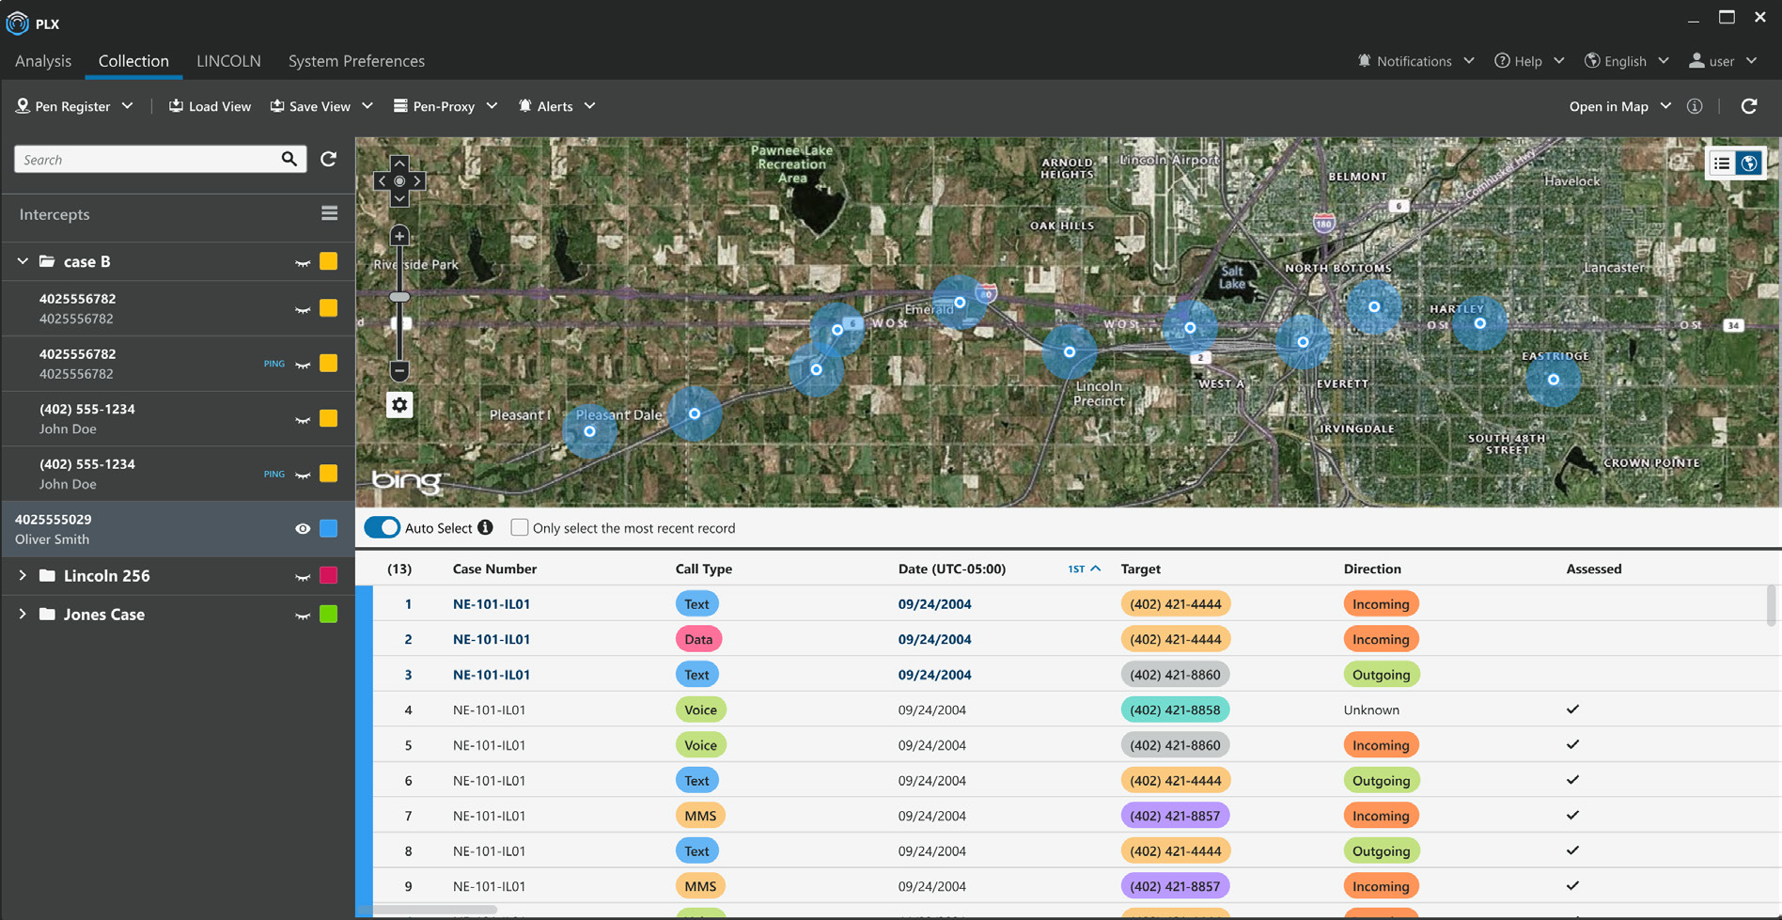Switch to list view icon on map
This screenshot has width=1782, height=920.
coord(1722,164)
